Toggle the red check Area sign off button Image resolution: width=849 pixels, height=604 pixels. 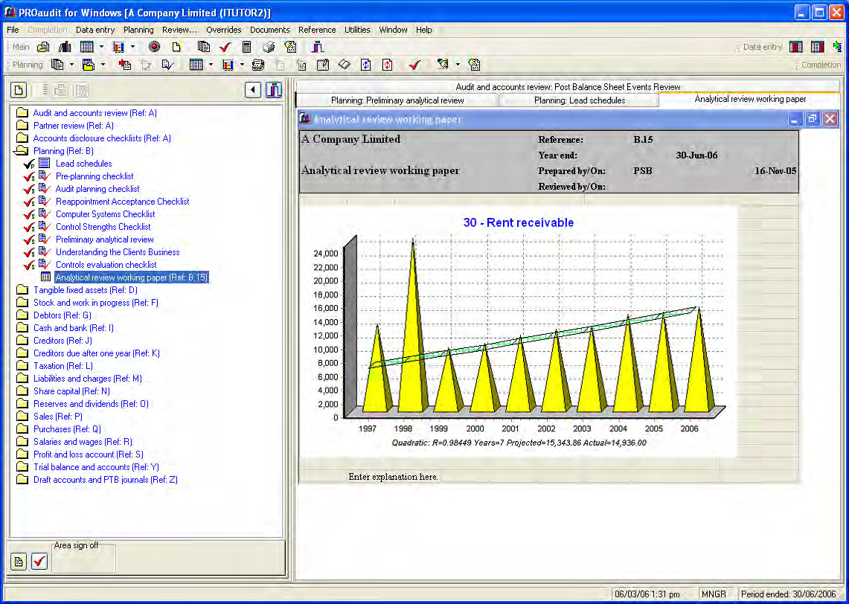[39, 562]
